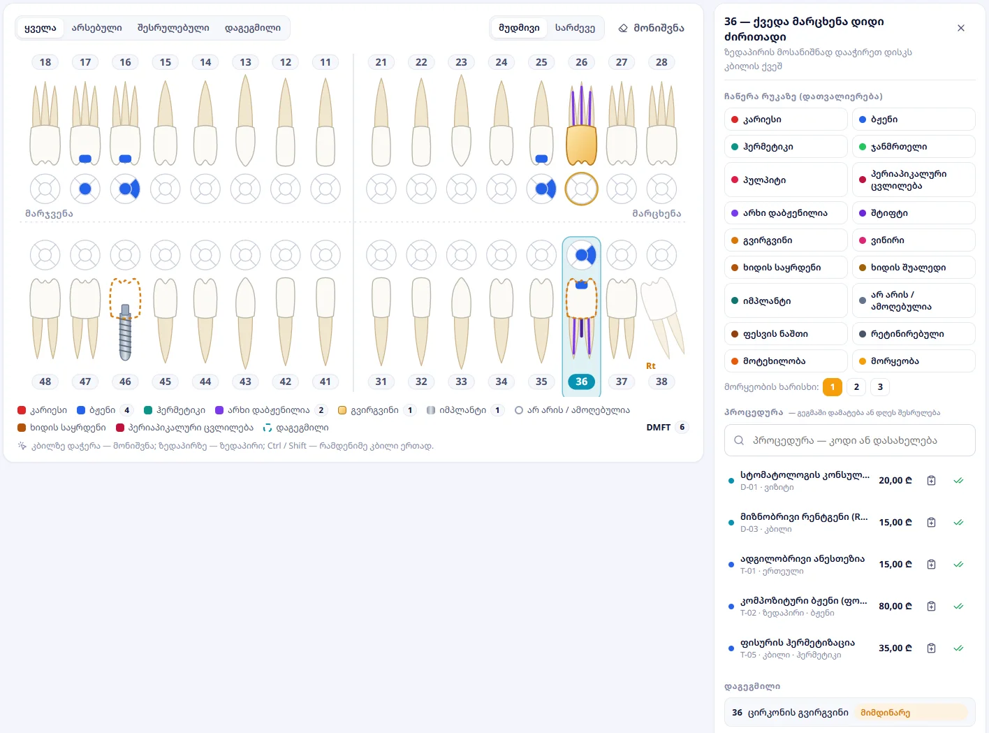Mark tooth 36 with კარიესი
The image size is (989, 733).
786,119
